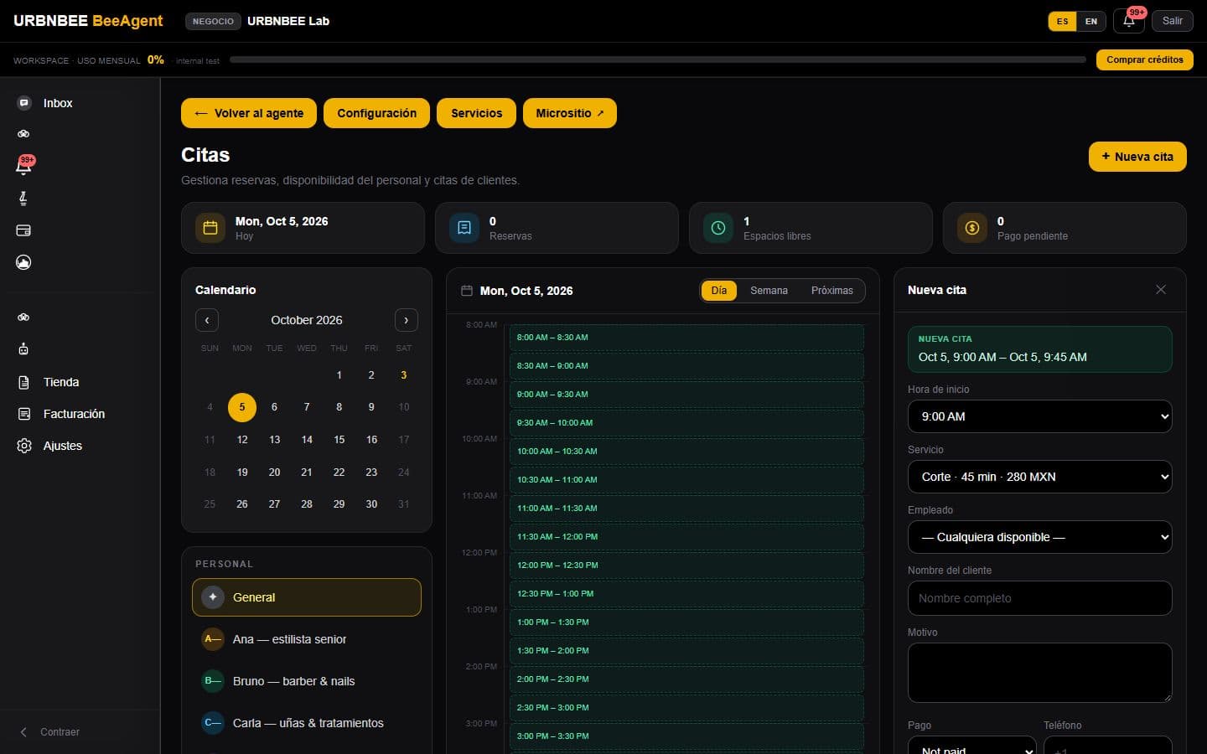The width and height of the screenshot is (1207, 754).
Task: Click the pen icon below the sidebar bell
Action: tap(23, 199)
